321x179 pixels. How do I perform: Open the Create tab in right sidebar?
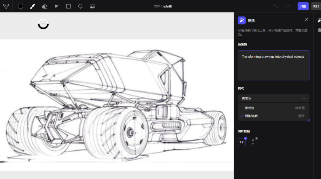(319, 20)
